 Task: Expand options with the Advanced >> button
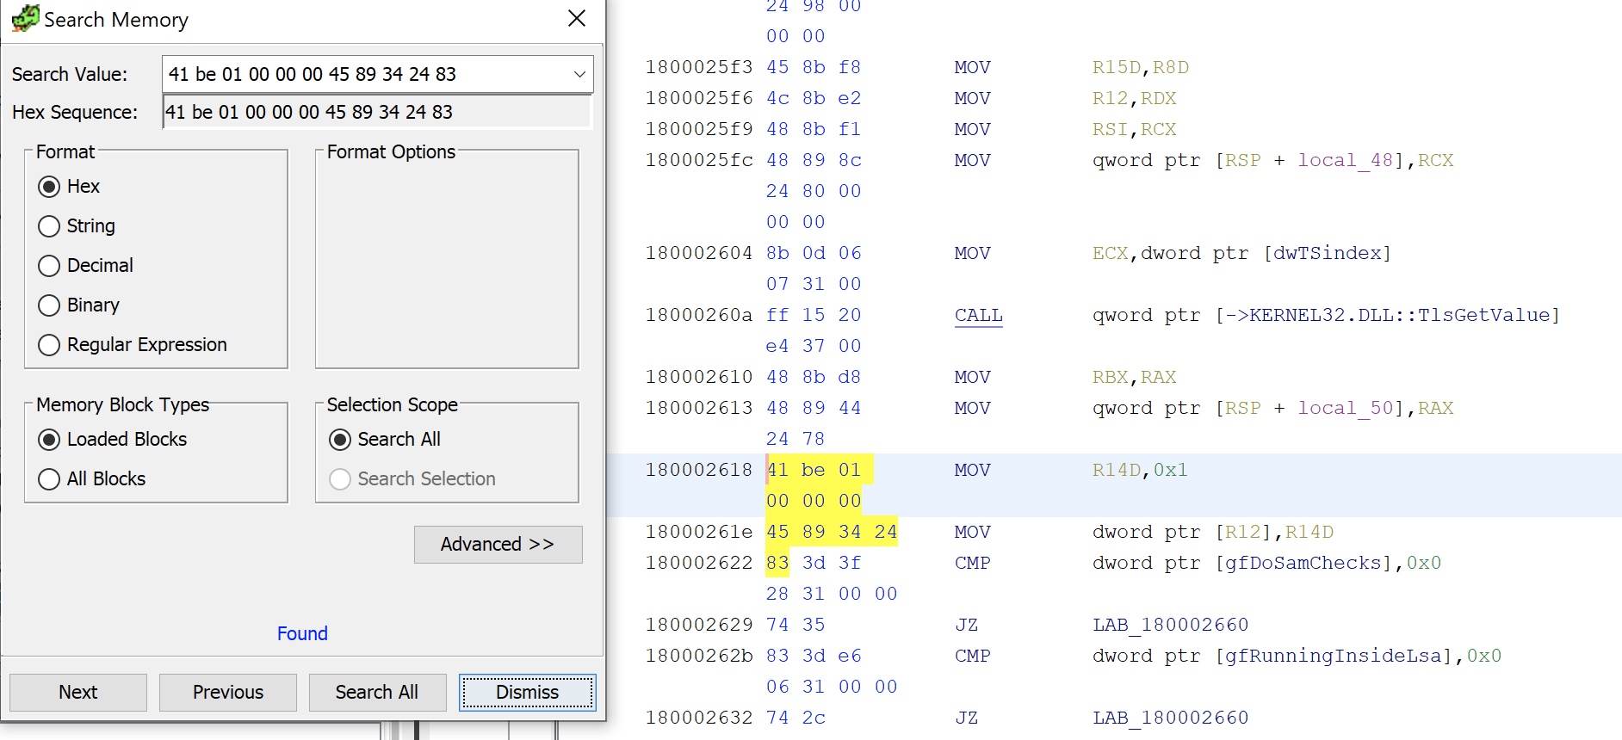pos(498,545)
